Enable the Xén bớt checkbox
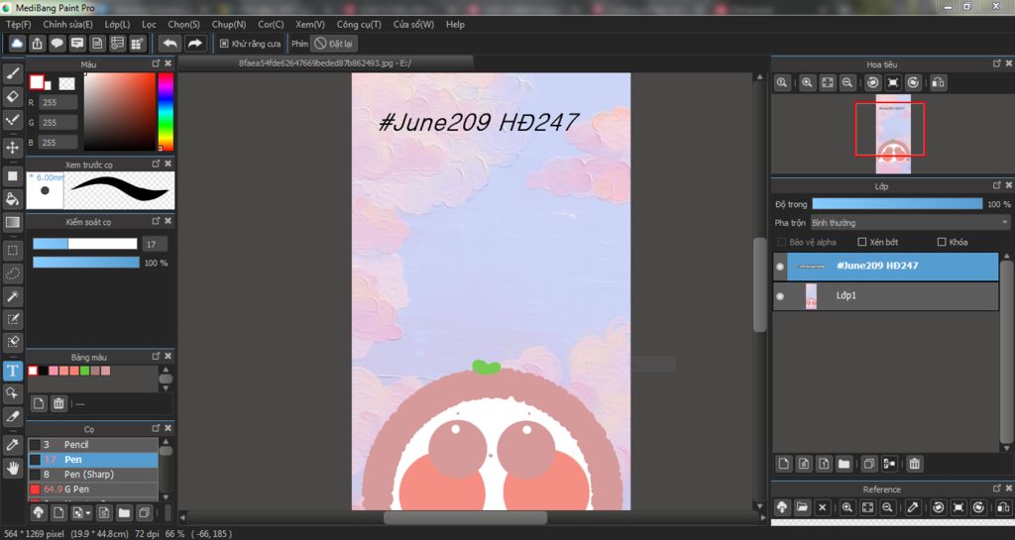1015x540 pixels. (x=861, y=242)
